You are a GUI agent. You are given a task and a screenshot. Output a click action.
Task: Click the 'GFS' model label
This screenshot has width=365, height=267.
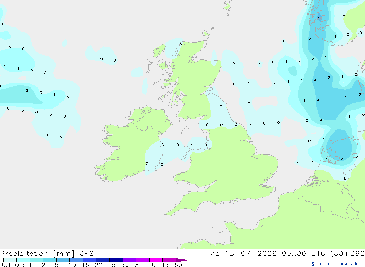tap(87, 254)
